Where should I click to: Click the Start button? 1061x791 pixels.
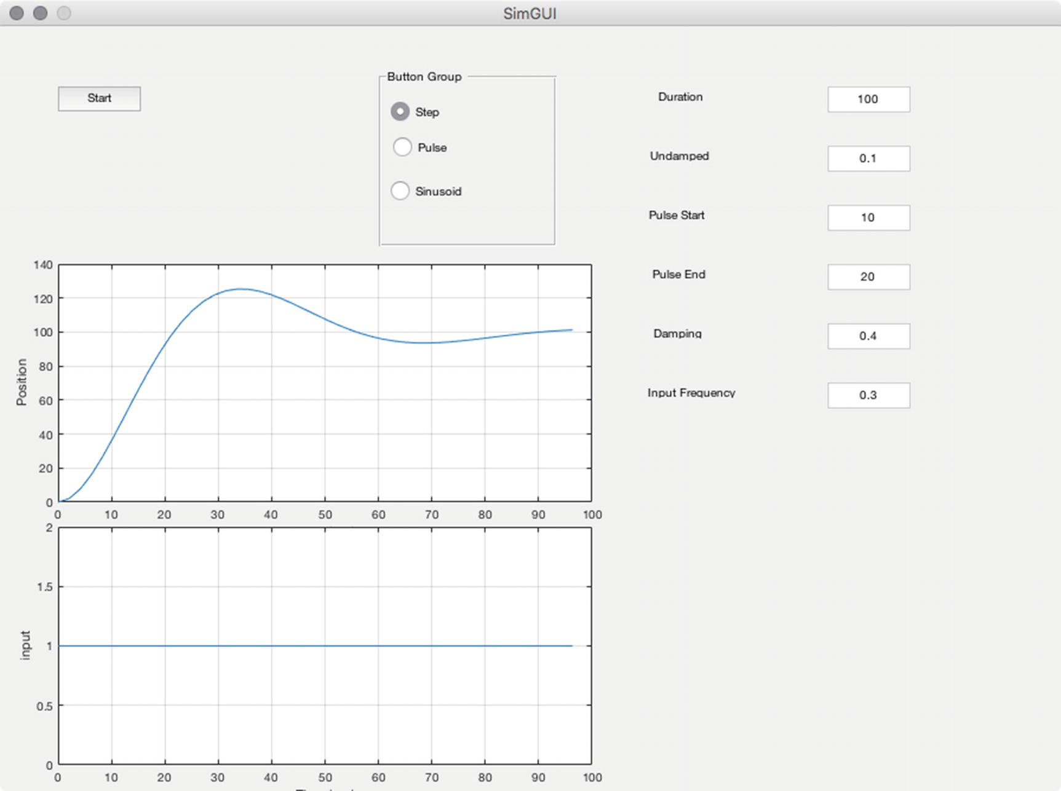99,98
